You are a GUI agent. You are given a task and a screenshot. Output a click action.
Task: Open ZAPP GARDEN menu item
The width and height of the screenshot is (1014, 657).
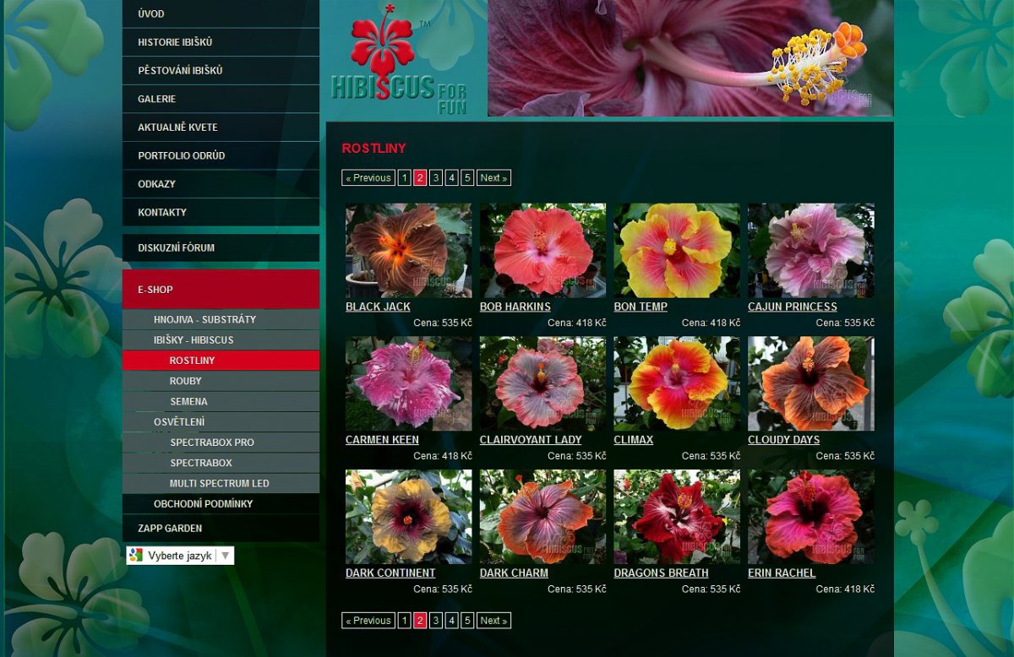coord(221,529)
